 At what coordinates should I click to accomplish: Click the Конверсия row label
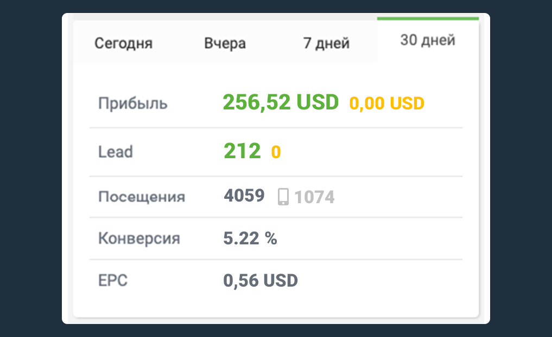click(139, 238)
